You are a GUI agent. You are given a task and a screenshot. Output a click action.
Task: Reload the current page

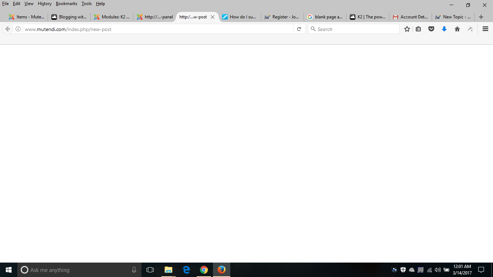click(x=299, y=29)
